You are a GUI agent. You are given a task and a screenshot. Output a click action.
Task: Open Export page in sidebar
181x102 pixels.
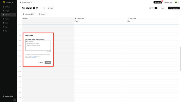point(6,27)
